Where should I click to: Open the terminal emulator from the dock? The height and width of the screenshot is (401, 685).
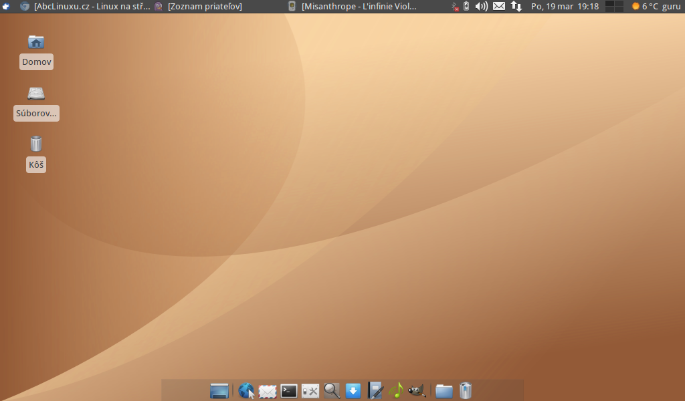pyautogui.click(x=289, y=390)
